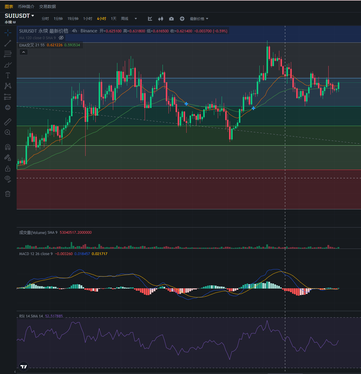
Task: Expand the SUIUSDT symbol dropdown
Action: click(x=33, y=16)
